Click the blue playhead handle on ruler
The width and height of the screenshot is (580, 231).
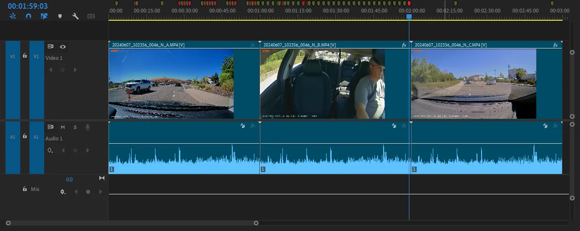409,17
